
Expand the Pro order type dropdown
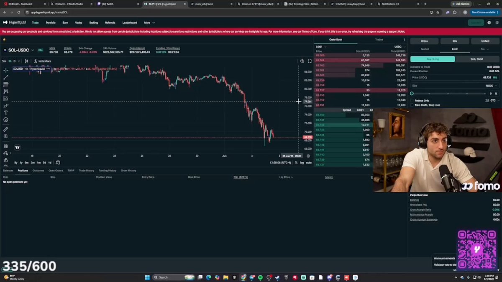484,49
